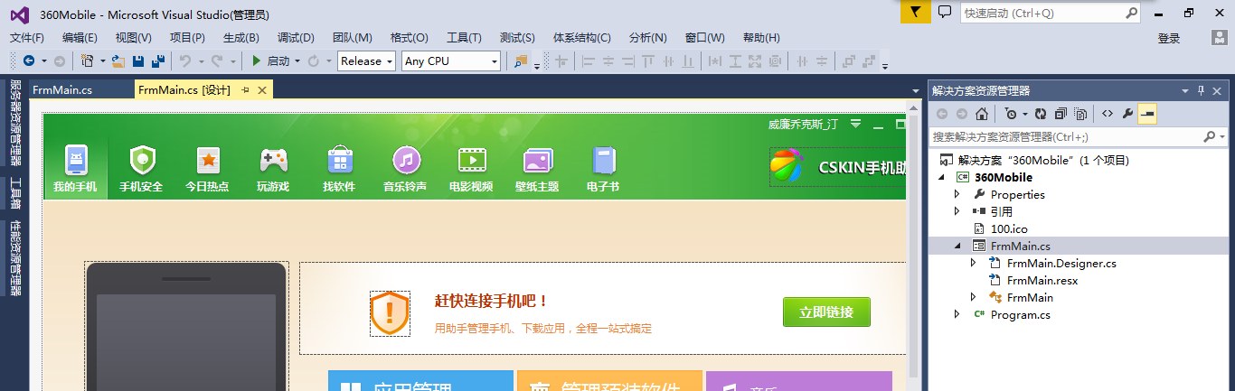Viewport: 1235px width, 391px height.
Task: Click the Find in Files toolbar icon
Action: pyautogui.click(x=521, y=61)
